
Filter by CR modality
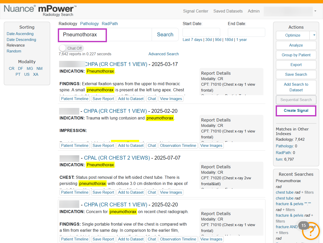tap(12, 69)
